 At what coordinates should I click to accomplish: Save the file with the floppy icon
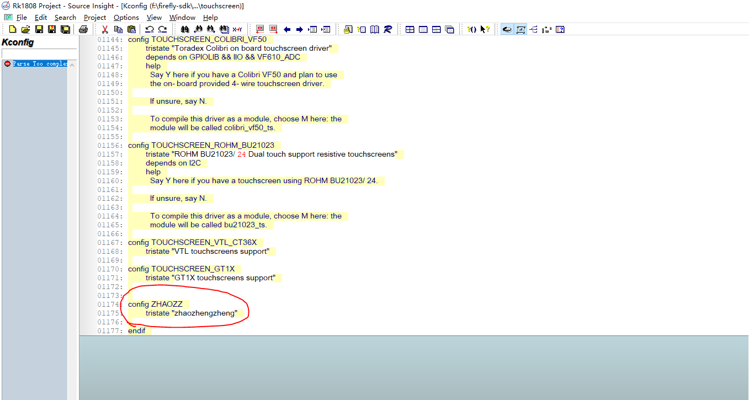coord(39,29)
